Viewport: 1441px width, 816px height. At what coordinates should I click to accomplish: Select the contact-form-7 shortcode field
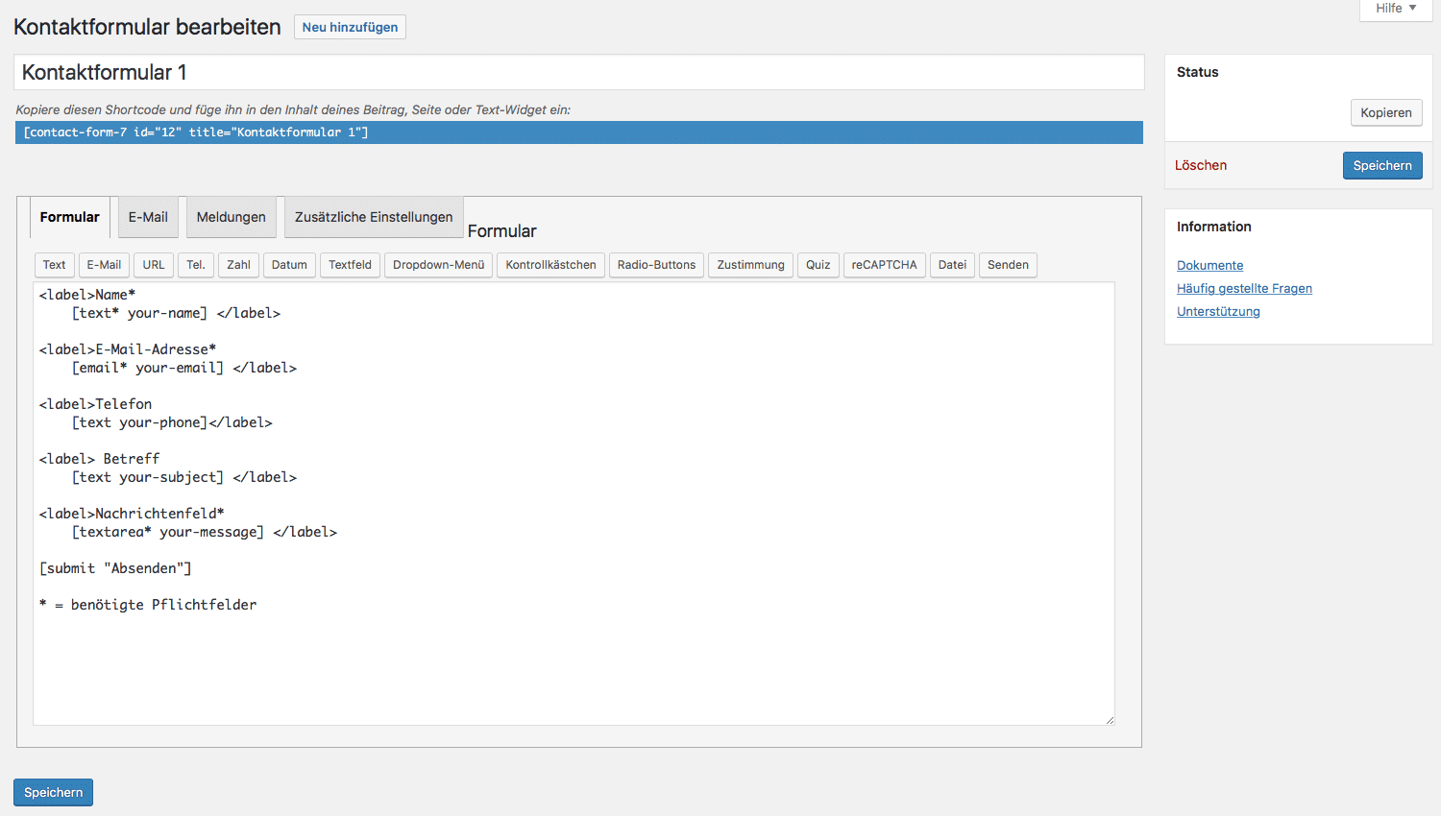(x=579, y=132)
